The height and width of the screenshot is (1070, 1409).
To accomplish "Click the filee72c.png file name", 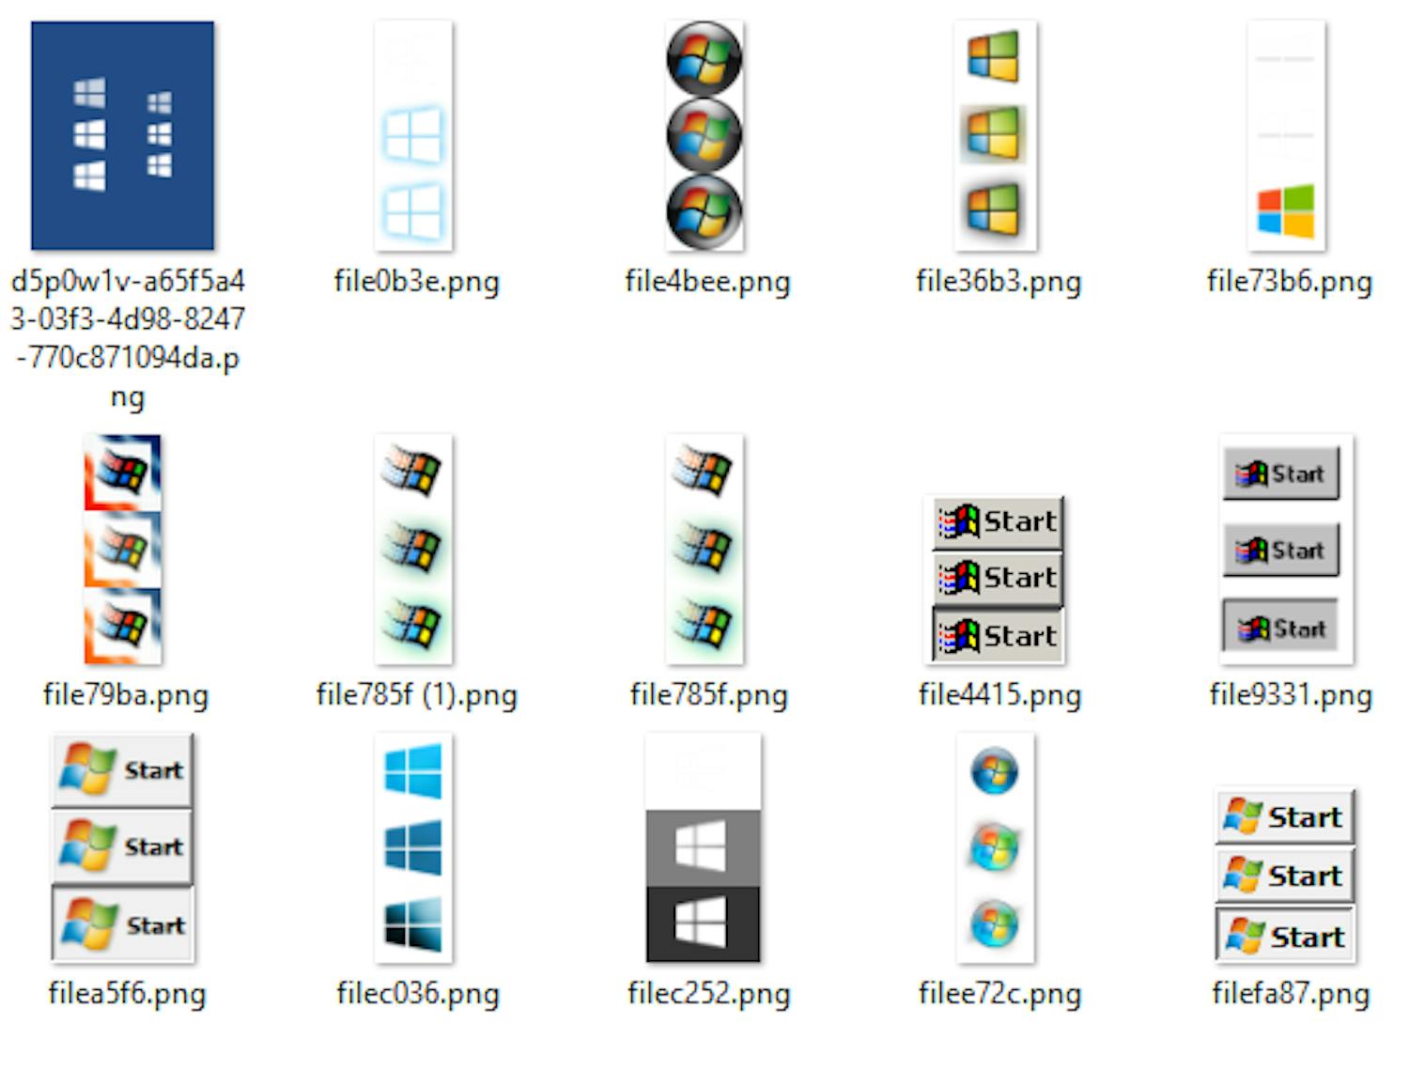I will pos(1000,994).
